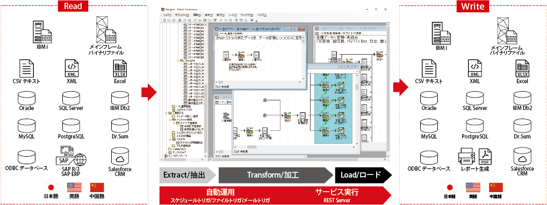Collapse the folder above the レポート出力 tree items
Image resolution: width=547 pixels, height=205 pixels.
point(178,60)
